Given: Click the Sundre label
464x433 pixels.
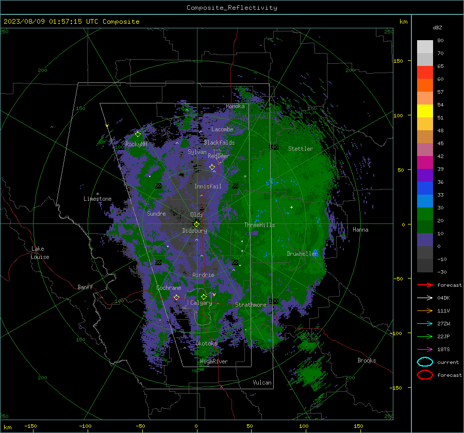Looking at the screenshot, I should click(156, 214).
